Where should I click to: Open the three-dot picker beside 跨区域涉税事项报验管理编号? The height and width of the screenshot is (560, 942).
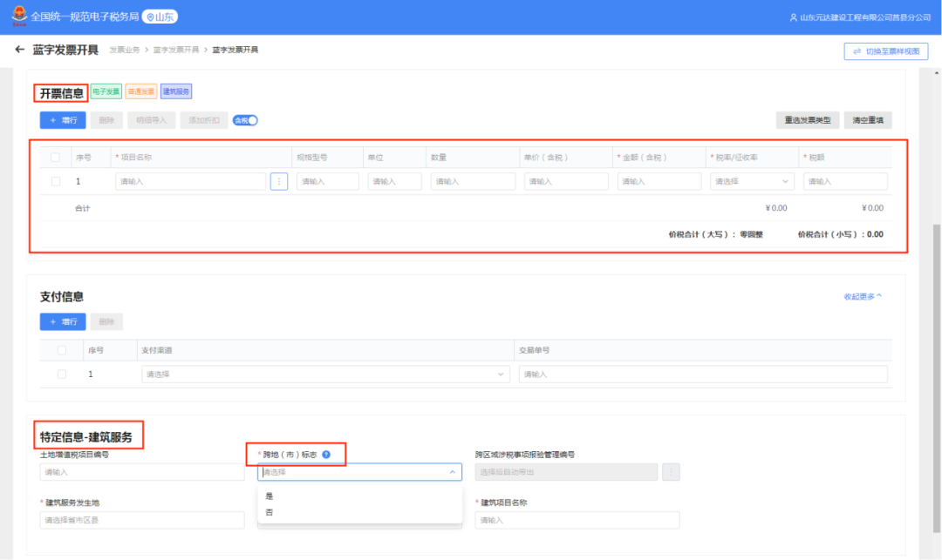pos(671,472)
